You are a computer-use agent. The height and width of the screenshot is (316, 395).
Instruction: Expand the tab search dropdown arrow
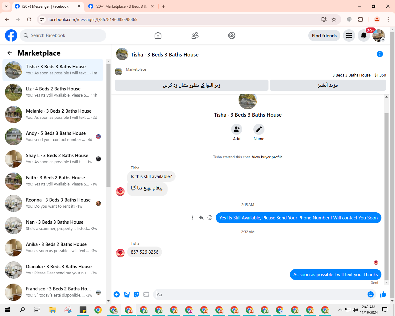[x=6, y=6]
